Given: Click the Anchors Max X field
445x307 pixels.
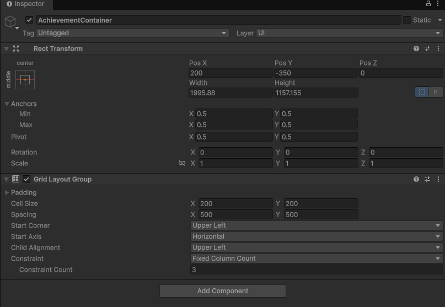Looking at the screenshot, I should [234, 125].
